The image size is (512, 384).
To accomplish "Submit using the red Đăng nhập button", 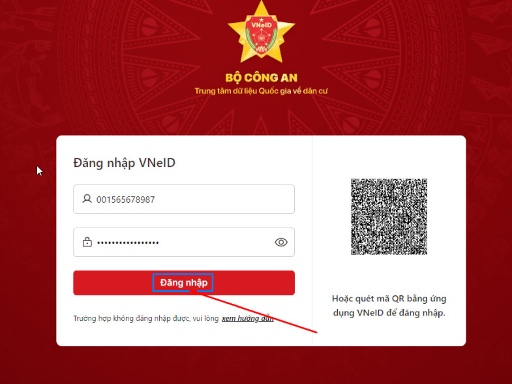I will point(184,283).
